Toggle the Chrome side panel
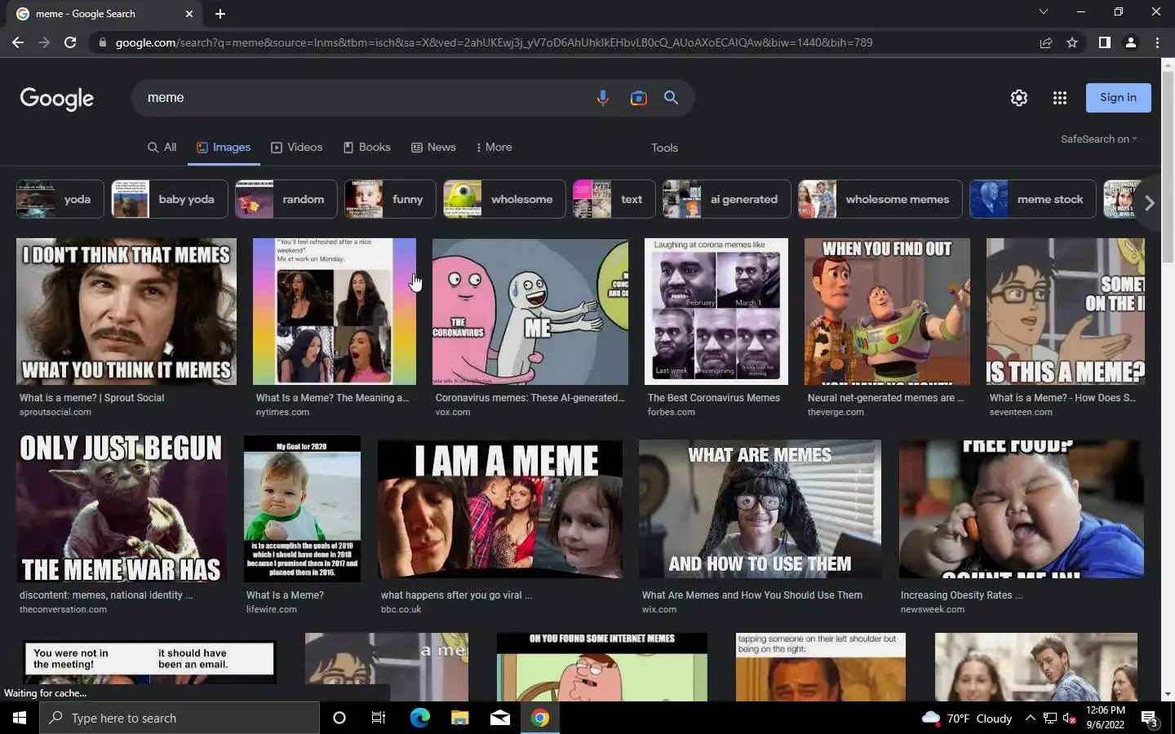The height and width of the screenshot is (734, 1175). click(1104, 42)
